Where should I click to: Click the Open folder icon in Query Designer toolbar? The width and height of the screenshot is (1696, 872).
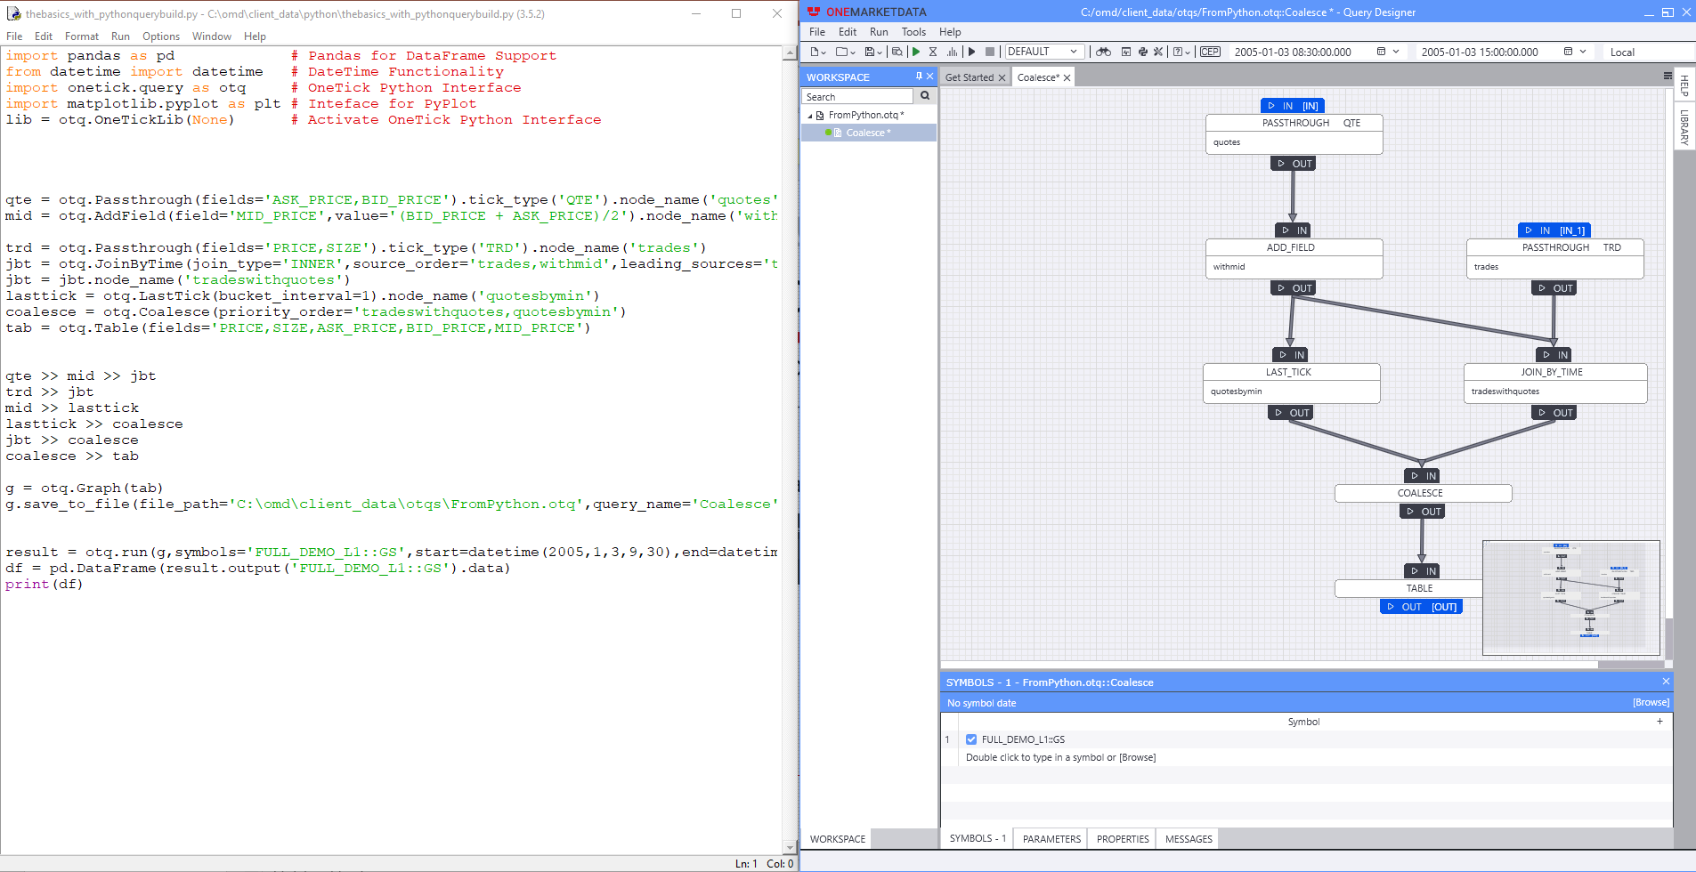(x=841, y=52)
